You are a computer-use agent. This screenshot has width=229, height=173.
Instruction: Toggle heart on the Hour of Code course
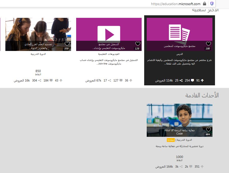tap(208, 130)
